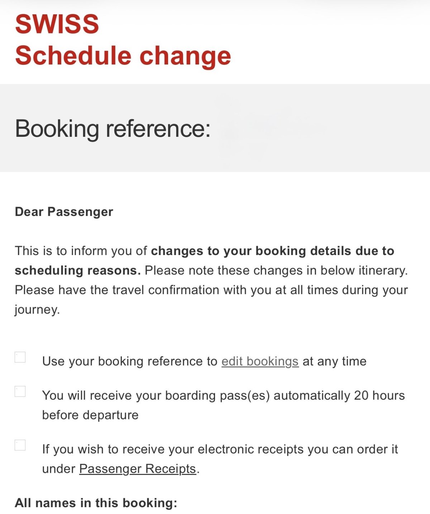Click the icon beside the booking reference tip
430x514 pixels.
coord(20,357)
